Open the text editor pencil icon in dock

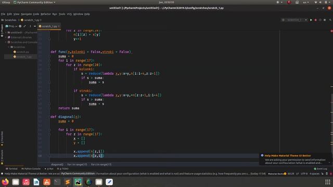pos(109,182)
